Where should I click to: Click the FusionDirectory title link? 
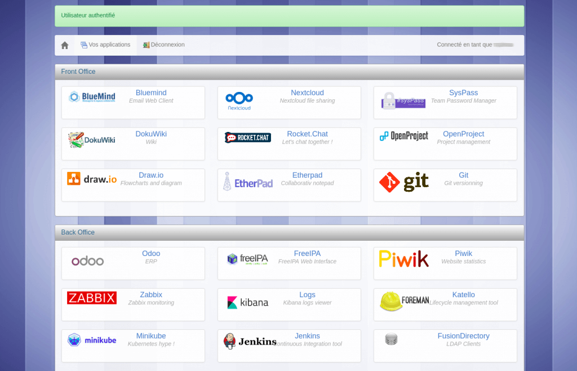(x=463, y=336)
